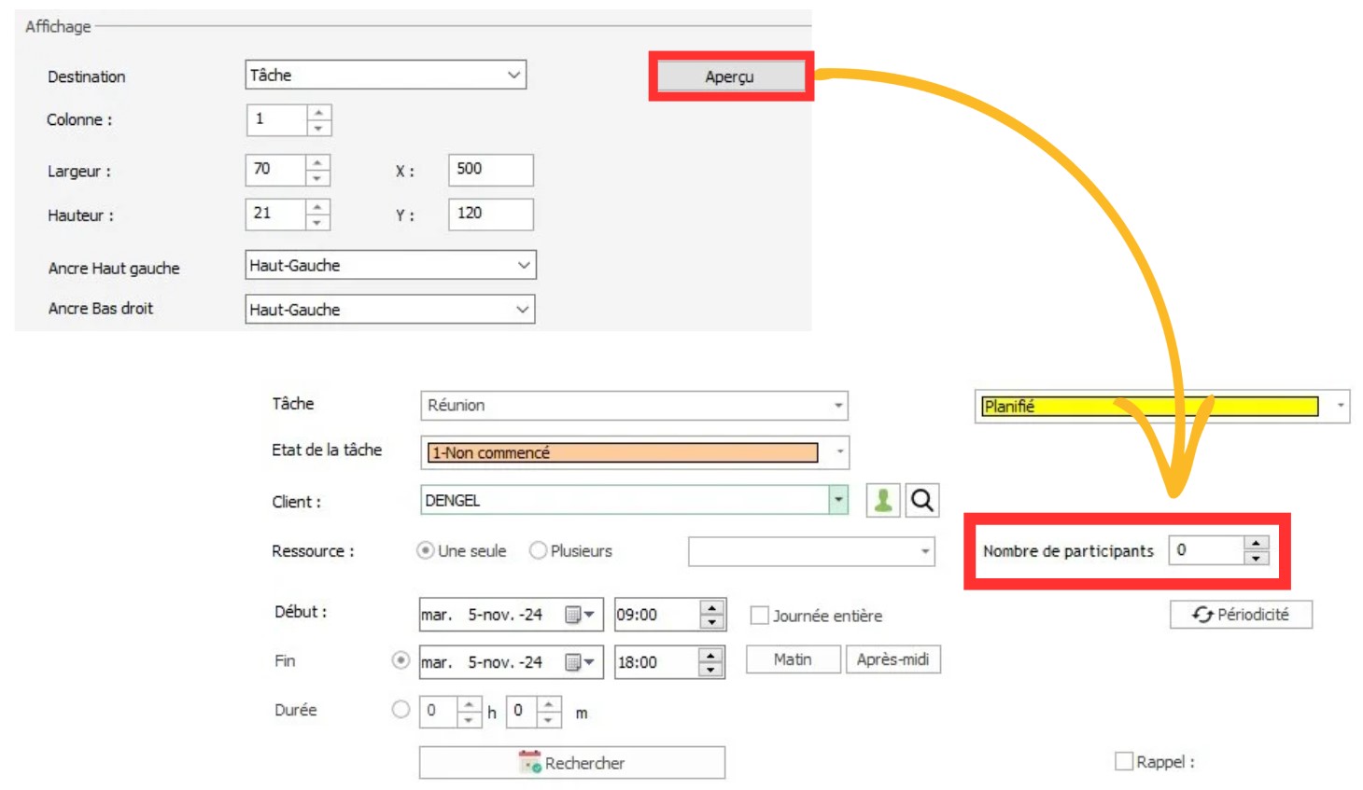Decrease the Début time 09:00

[x=712, y=622]
